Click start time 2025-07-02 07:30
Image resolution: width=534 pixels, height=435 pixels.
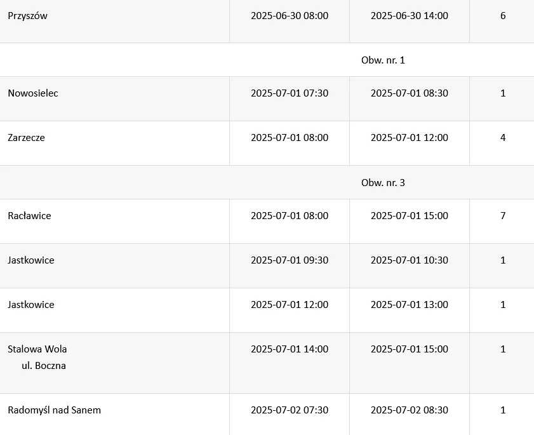(x=290, y=410)
